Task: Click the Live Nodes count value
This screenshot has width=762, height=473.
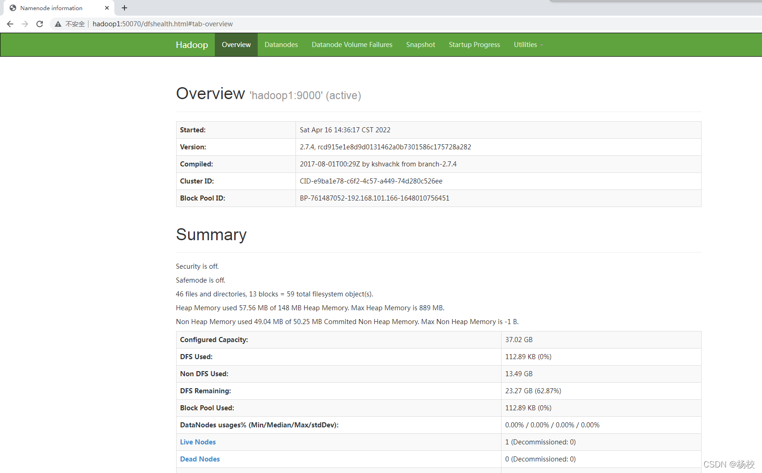Action: [x=540, y=442]
